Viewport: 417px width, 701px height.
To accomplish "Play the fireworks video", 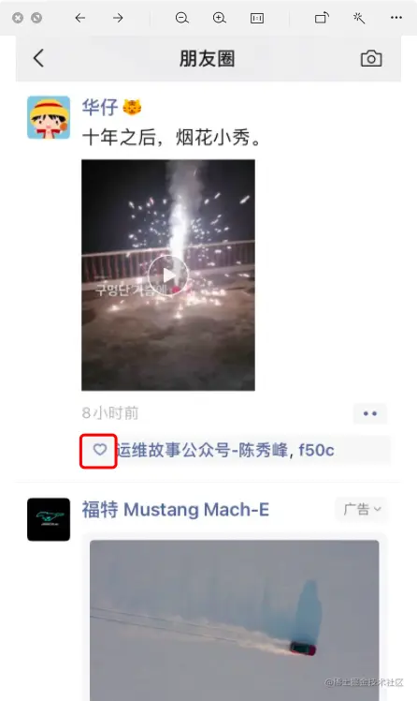I will point(168,275).
